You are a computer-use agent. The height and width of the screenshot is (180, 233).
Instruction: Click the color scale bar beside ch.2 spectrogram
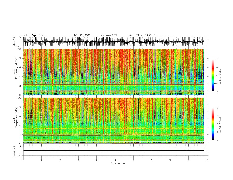click(213, 124)
